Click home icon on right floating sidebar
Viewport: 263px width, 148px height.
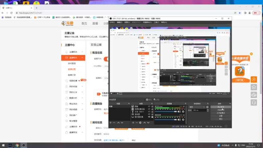(254, 87)
